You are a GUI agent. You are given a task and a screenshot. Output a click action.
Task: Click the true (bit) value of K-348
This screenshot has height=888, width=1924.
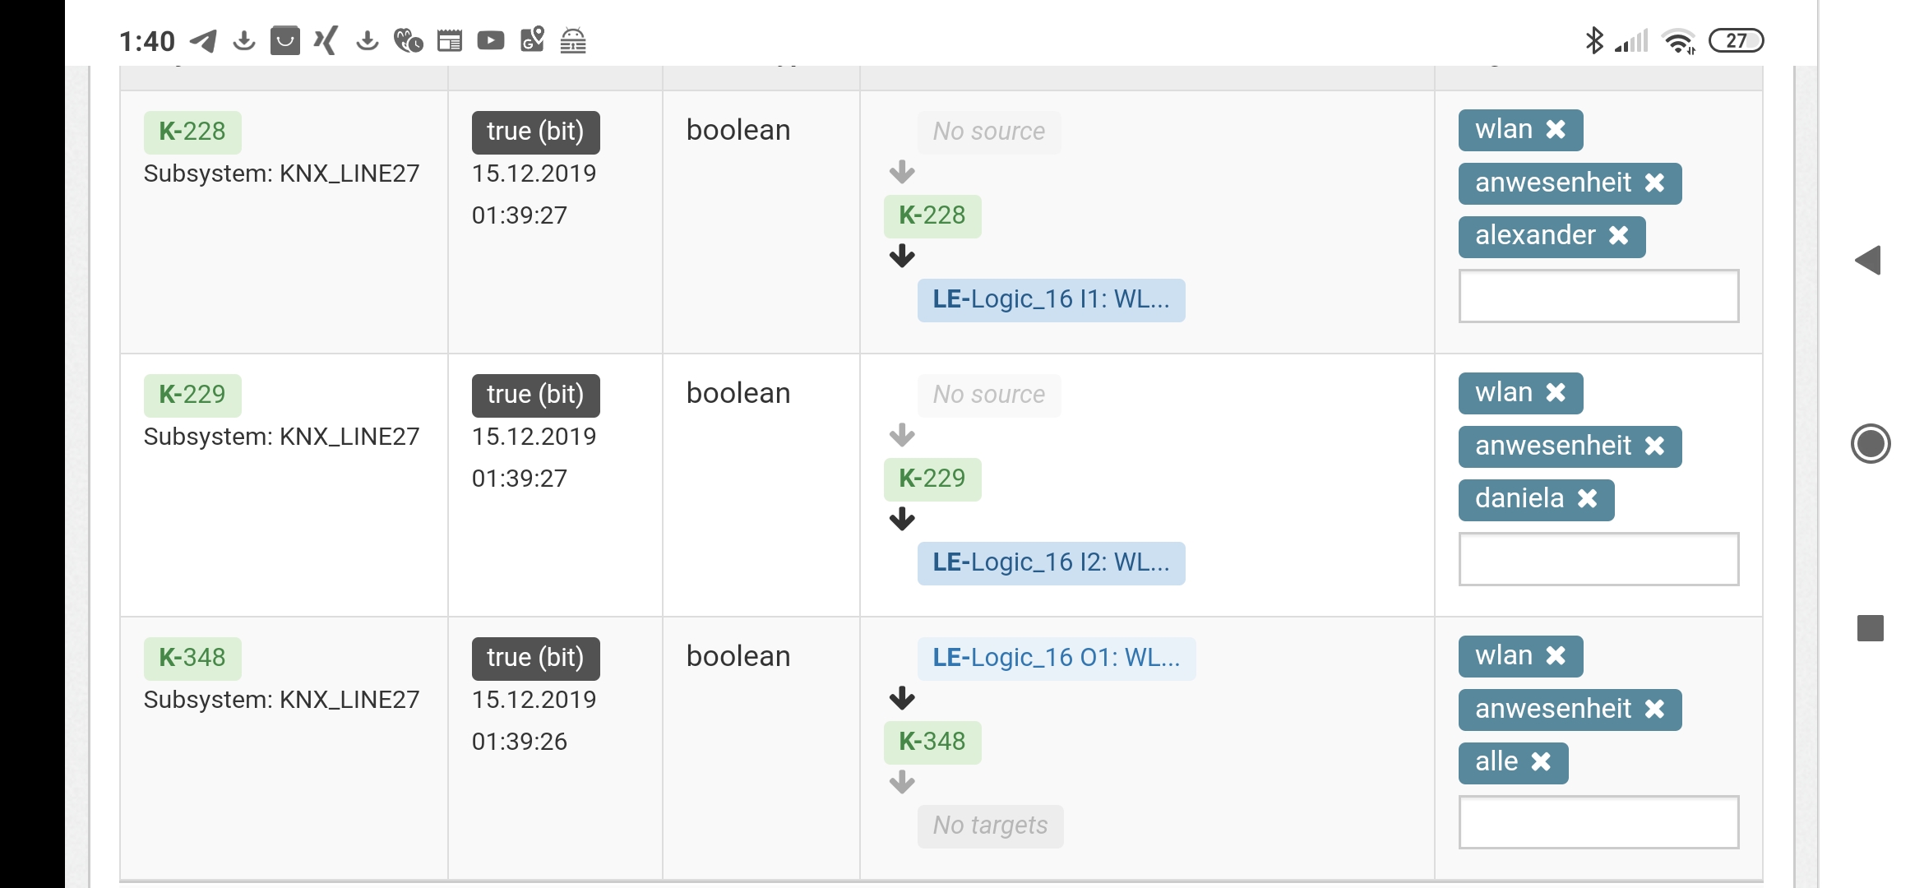click(535, 659)
